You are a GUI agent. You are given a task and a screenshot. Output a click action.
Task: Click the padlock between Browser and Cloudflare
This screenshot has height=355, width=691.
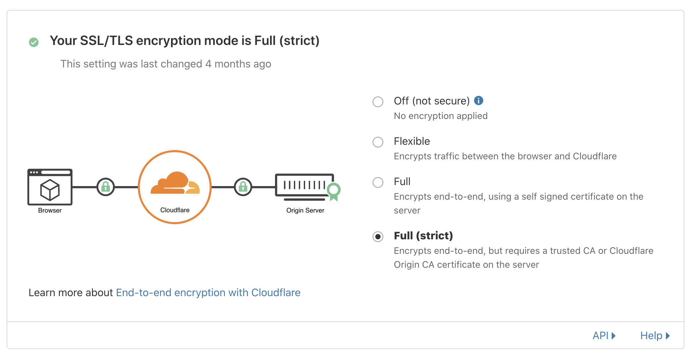coord(106,187)
